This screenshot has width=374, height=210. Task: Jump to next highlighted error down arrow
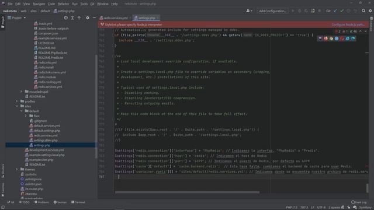tap(366, 31)
